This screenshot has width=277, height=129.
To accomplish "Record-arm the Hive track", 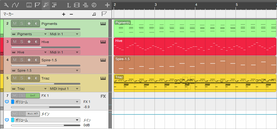I will (x=29, y=42).
